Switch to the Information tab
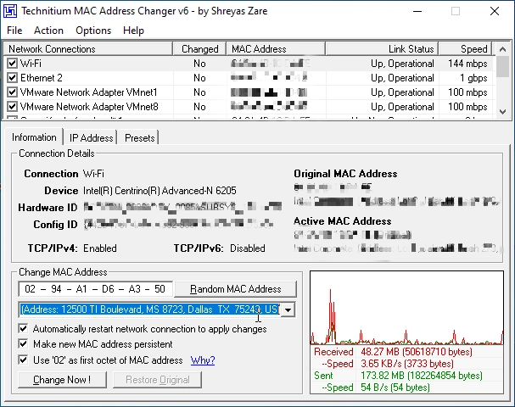515x407 pixels. (x=34, y=137)
